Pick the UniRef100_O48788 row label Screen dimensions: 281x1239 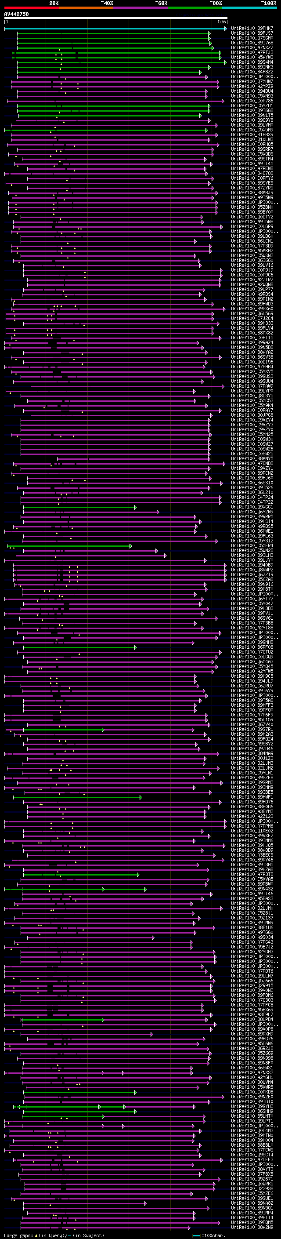(252, 174)
